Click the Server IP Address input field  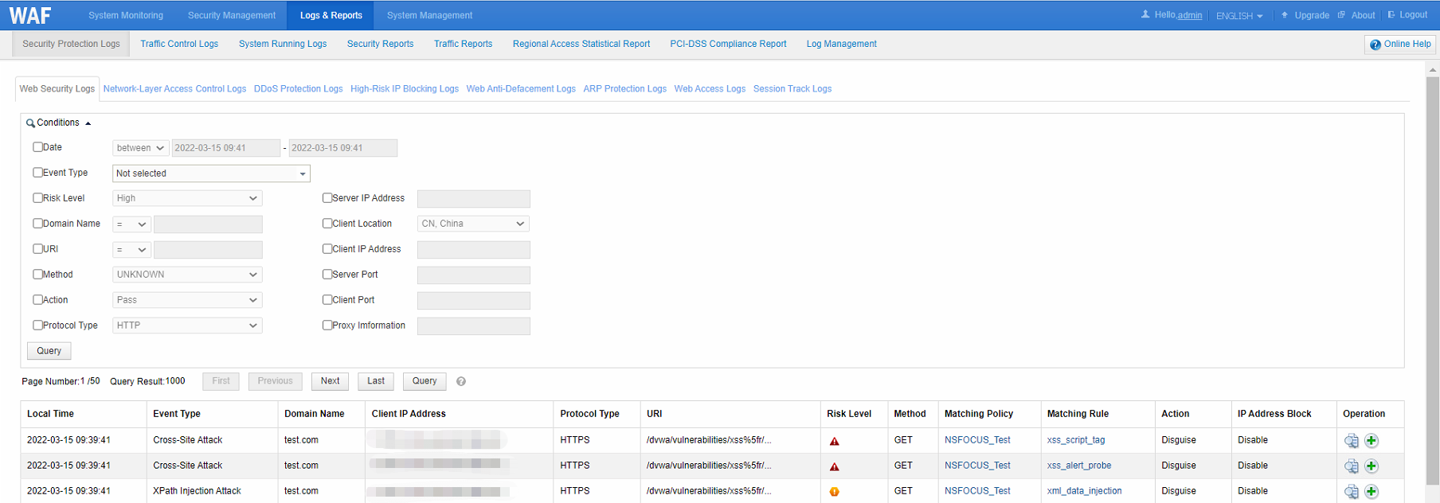473,199
